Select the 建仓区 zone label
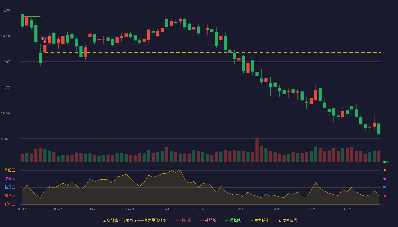The width and height of the screenshot is (398, 227). pyautogui.click(x=10, y=196)
